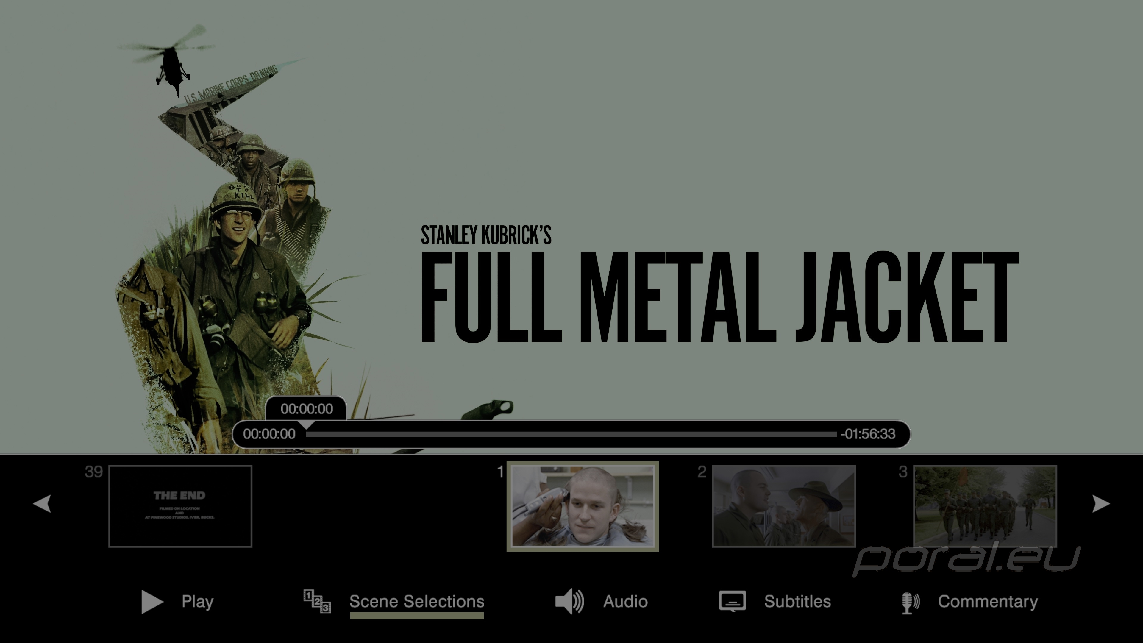Screen dimensions: 1143x643
Task: Select the Play menu label
Action: pos(197,602)
